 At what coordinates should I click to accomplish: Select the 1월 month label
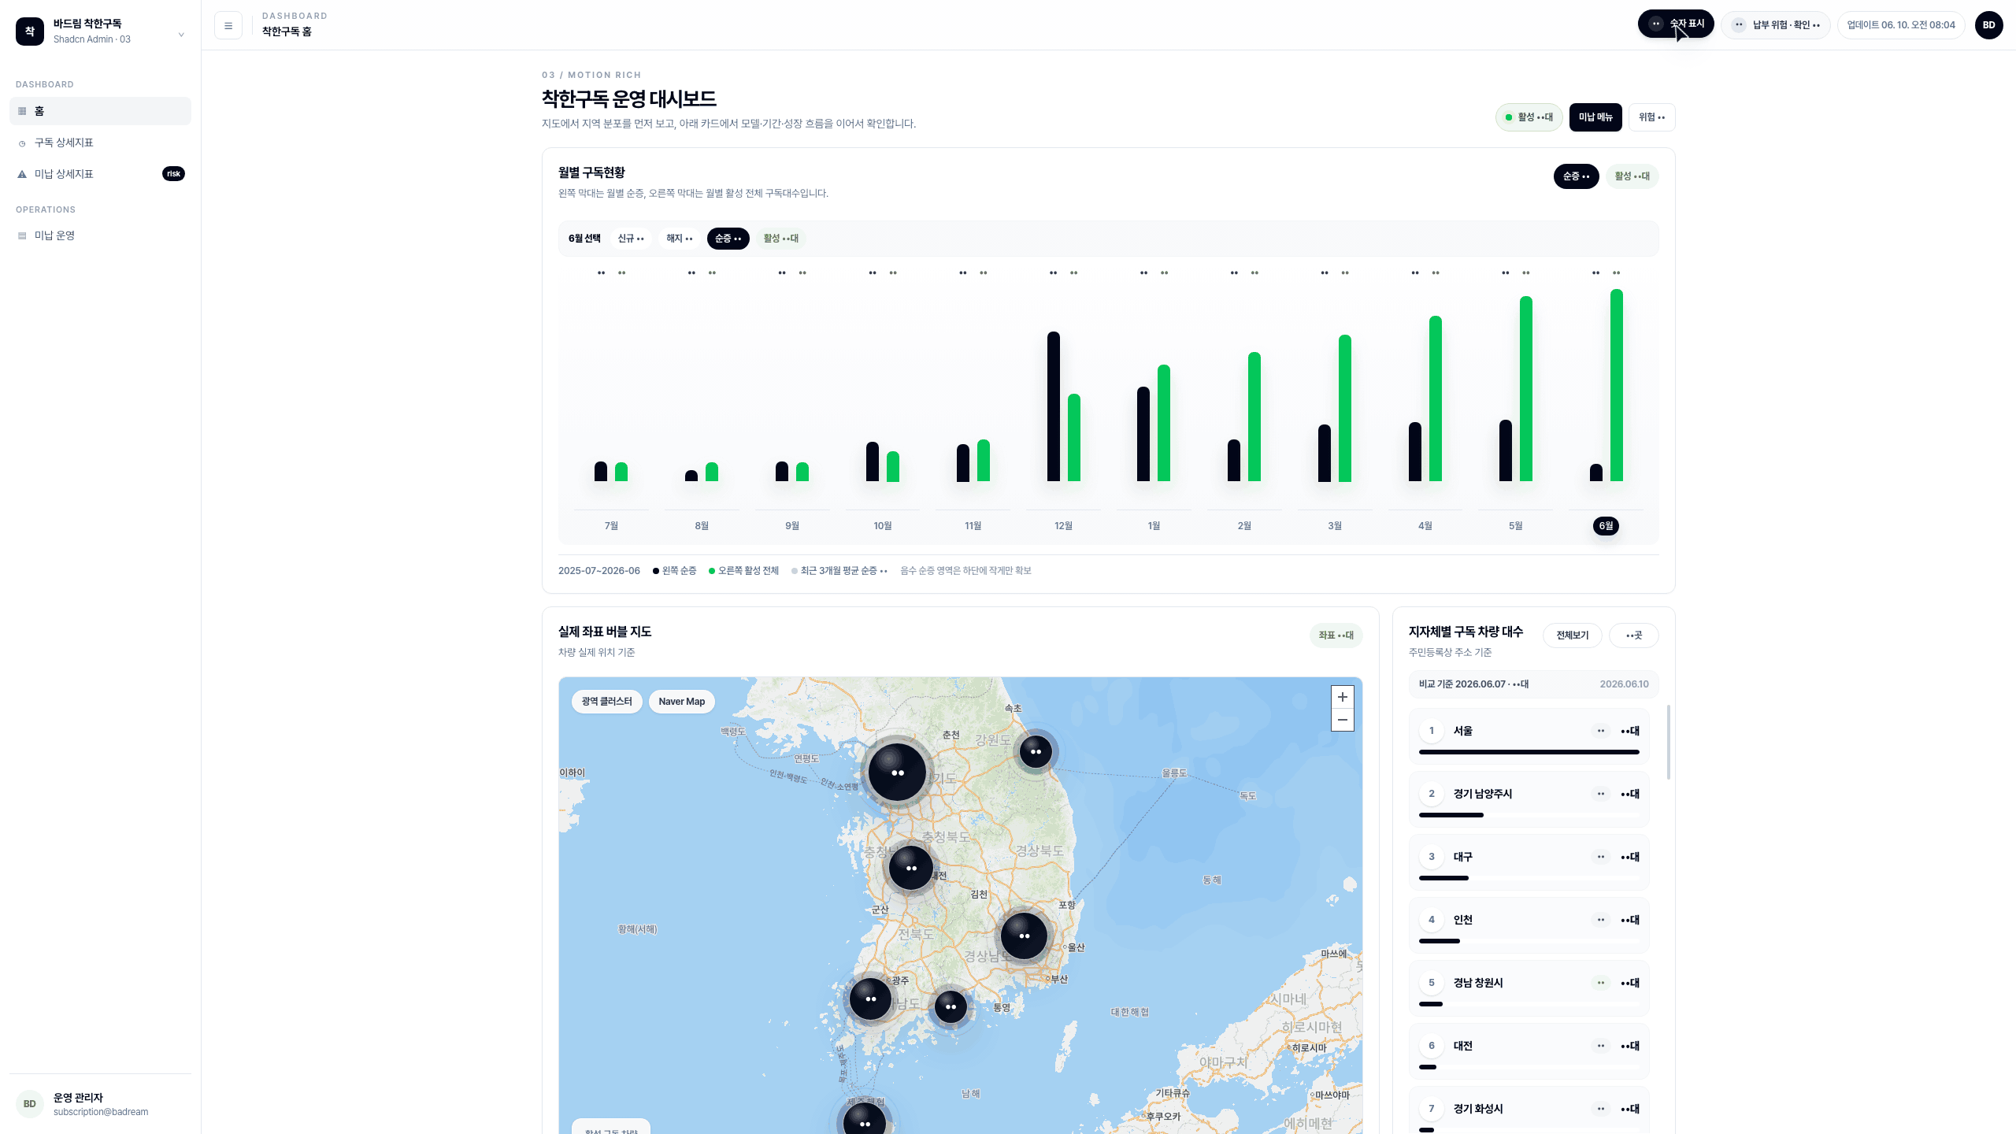point(1154,526)
